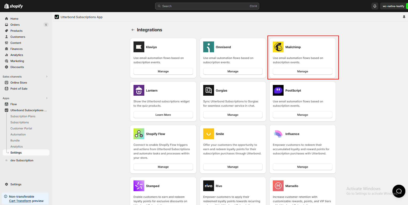Click the Rivo logo
The image size is (408, 205).
pyautogui.click(x=209, y=186)
